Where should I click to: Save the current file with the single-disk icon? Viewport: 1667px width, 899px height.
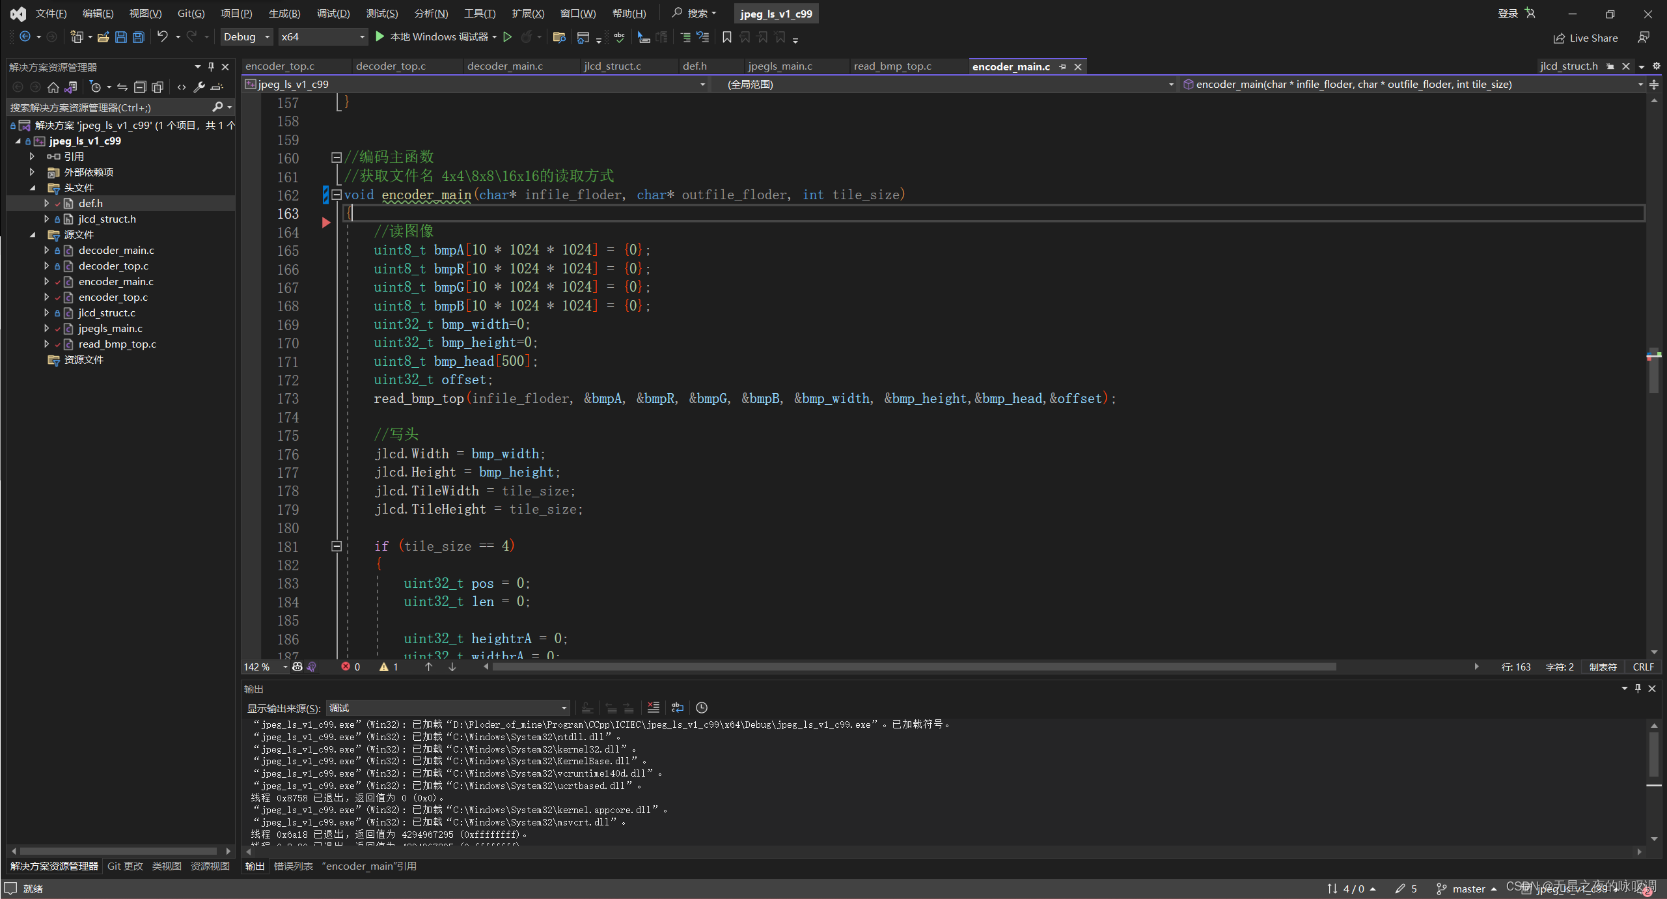tap(120, 37)
